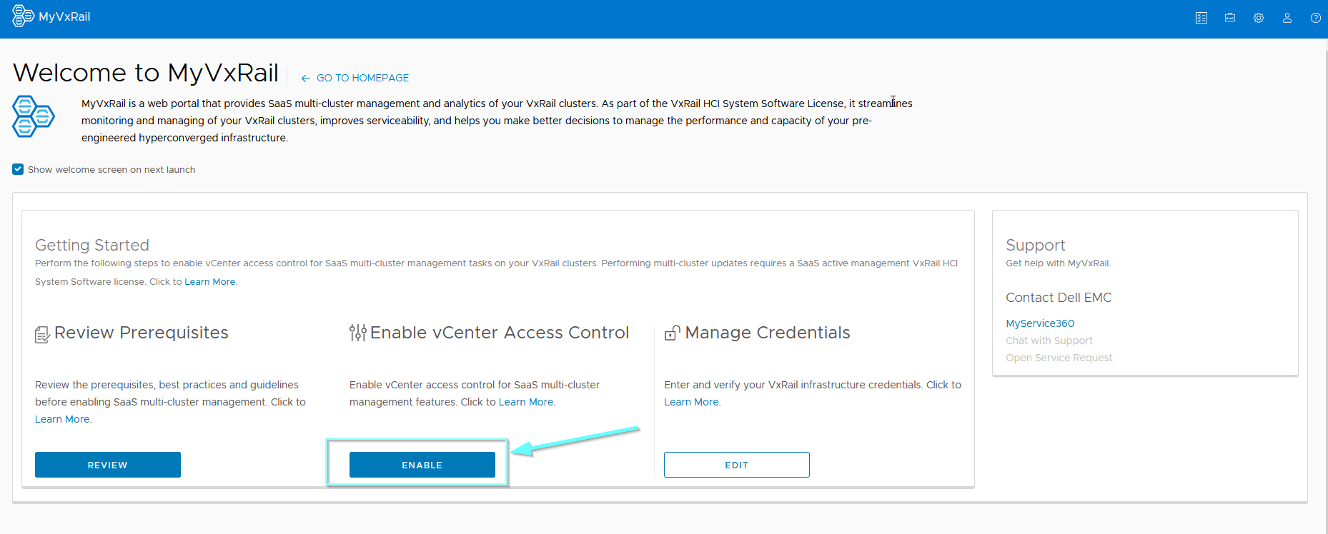
Task: Click the EDIT credentials button
Action: [737, 465]
